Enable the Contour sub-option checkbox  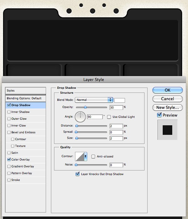13,139
